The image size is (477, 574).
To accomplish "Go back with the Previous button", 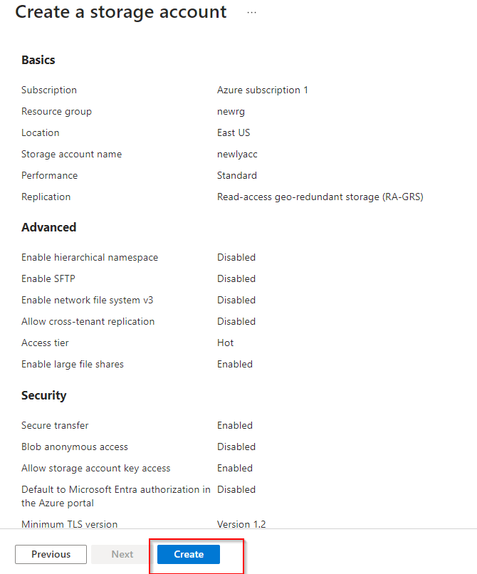I will tap(51, 554).
